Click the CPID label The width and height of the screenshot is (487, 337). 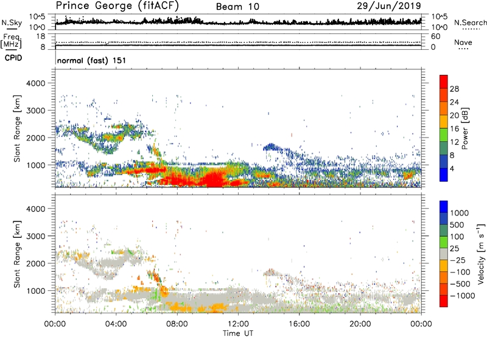coord(13,58)
